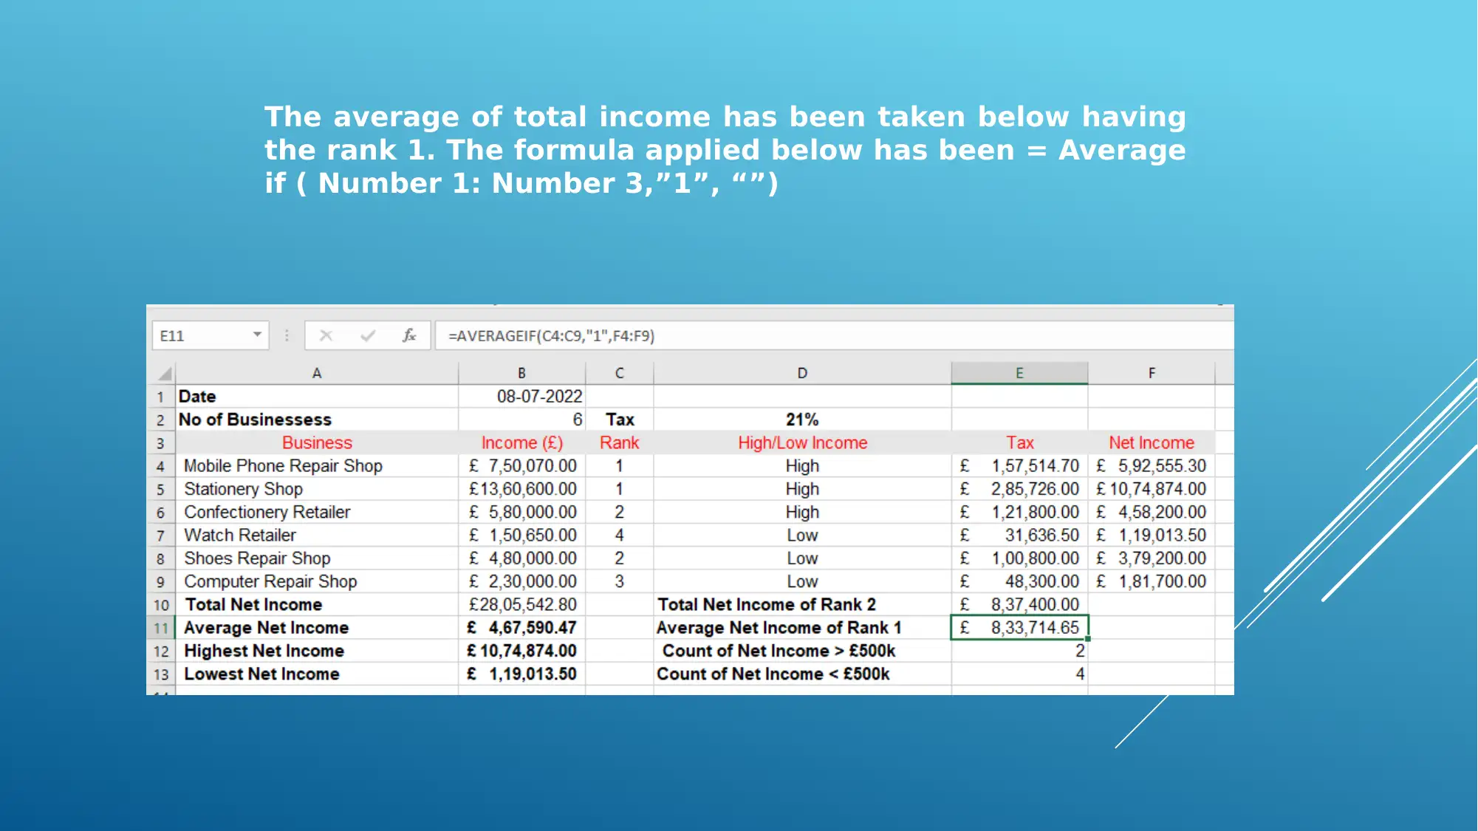This screenshot has width=1478, height=831.
Task: Click value '8,37,400.00' in column E
Action: pos(1019,604)
